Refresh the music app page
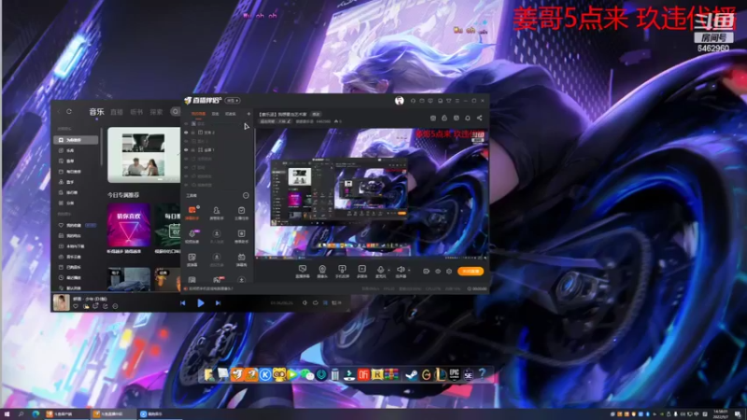The width and height of the screenshot is (747, 420). 69,111
